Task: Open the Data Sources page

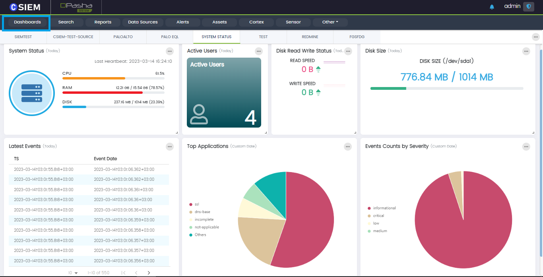Action: (x=143, y=22)
